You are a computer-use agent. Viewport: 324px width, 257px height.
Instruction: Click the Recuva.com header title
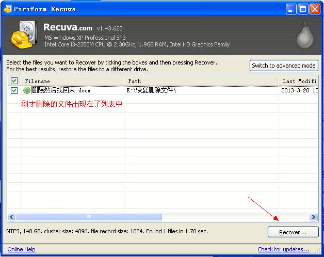tap(68, 27)
